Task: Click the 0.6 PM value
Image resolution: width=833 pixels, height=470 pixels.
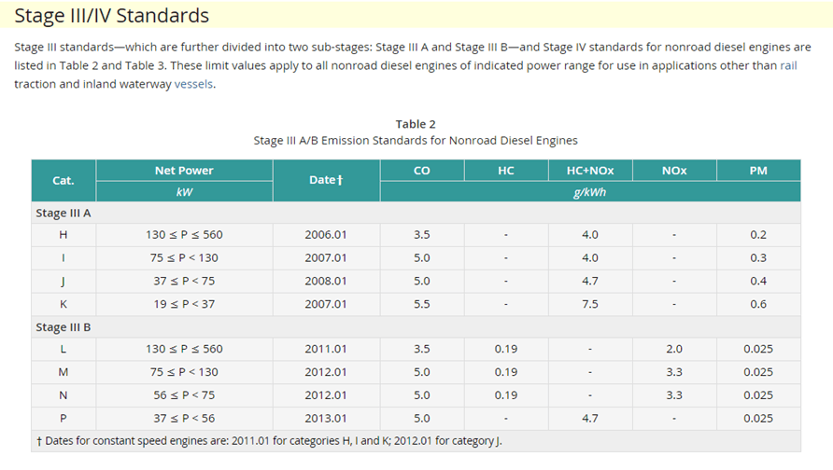Action: 757,304
